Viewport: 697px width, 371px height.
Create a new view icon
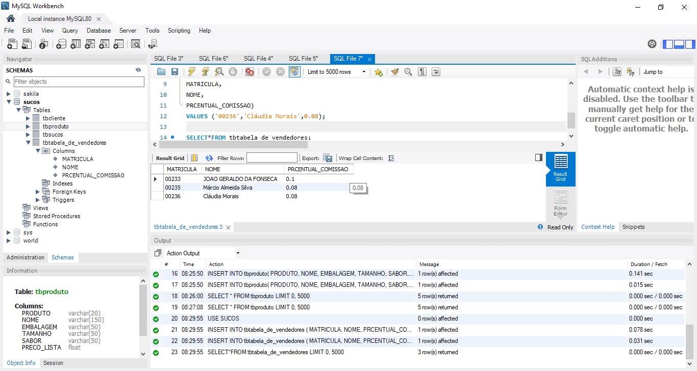[90, 44]
